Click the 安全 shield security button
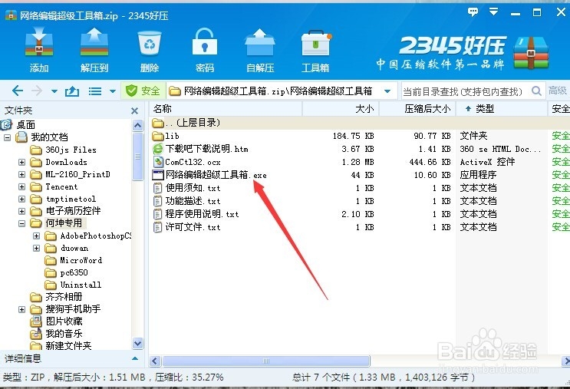 pos(143,91)
